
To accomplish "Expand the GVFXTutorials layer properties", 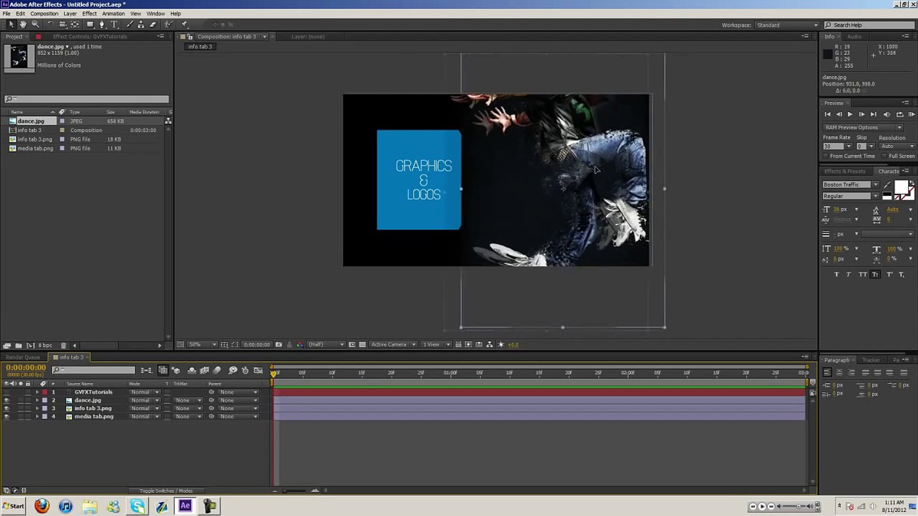I will click(37, 392).
